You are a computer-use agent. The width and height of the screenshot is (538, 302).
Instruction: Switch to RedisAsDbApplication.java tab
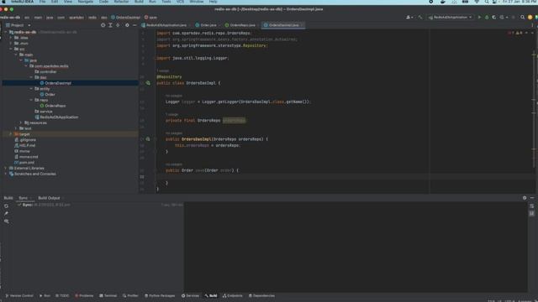[165, 25]
